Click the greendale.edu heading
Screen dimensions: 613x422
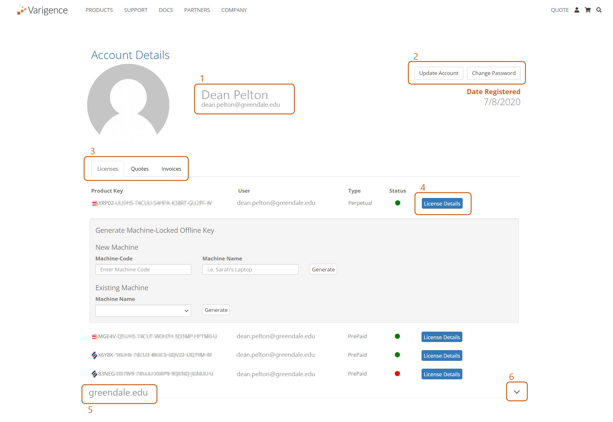[118, 393]
